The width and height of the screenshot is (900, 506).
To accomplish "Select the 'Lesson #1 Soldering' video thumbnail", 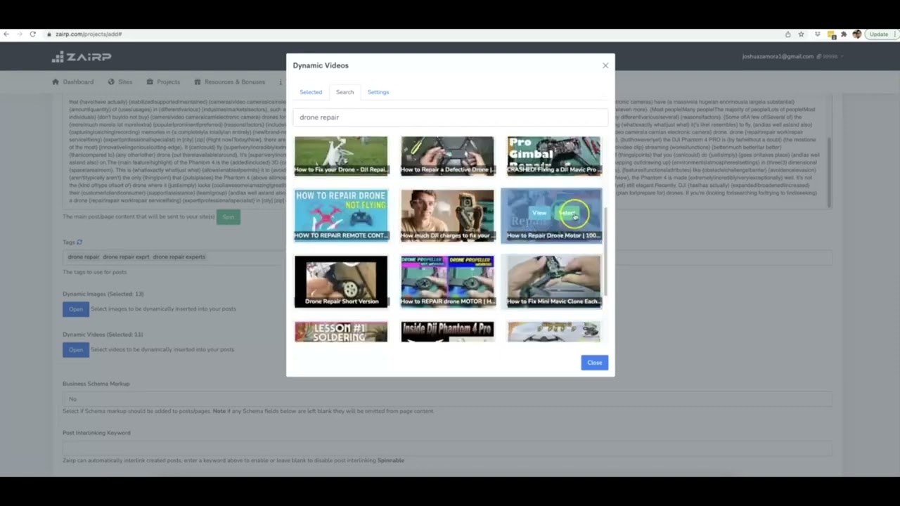I will [x=341, y=332].
